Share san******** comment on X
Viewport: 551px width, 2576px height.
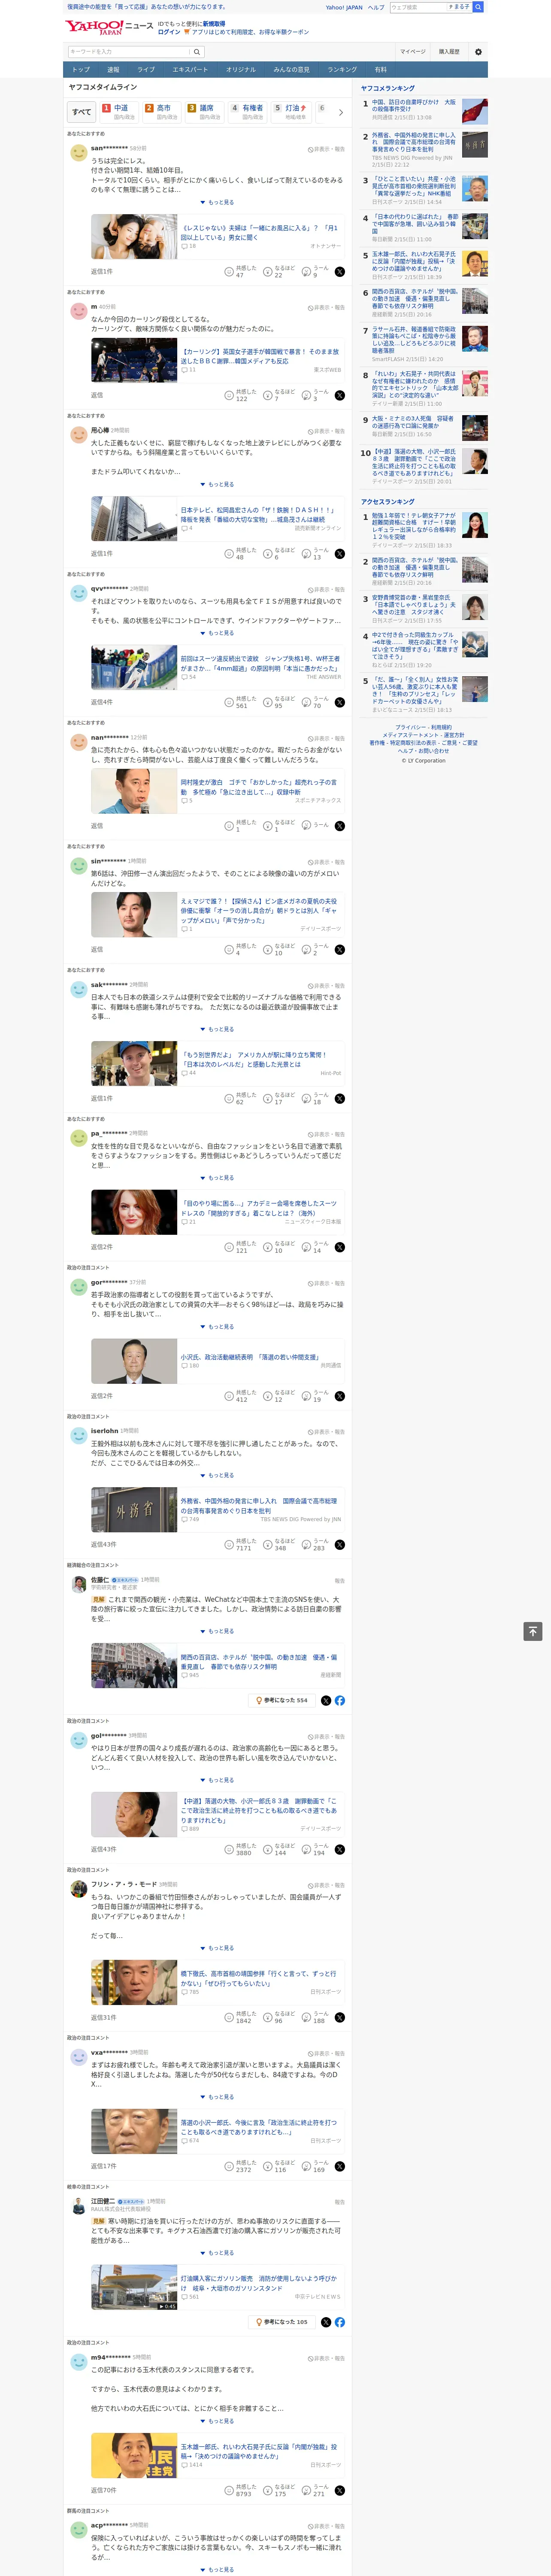tap(340, 272)
